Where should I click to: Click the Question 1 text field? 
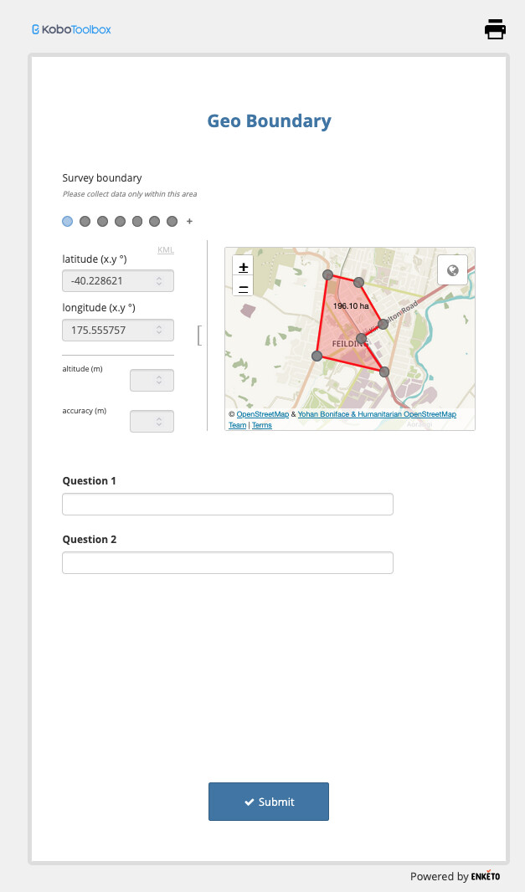(x=227, y=505)
